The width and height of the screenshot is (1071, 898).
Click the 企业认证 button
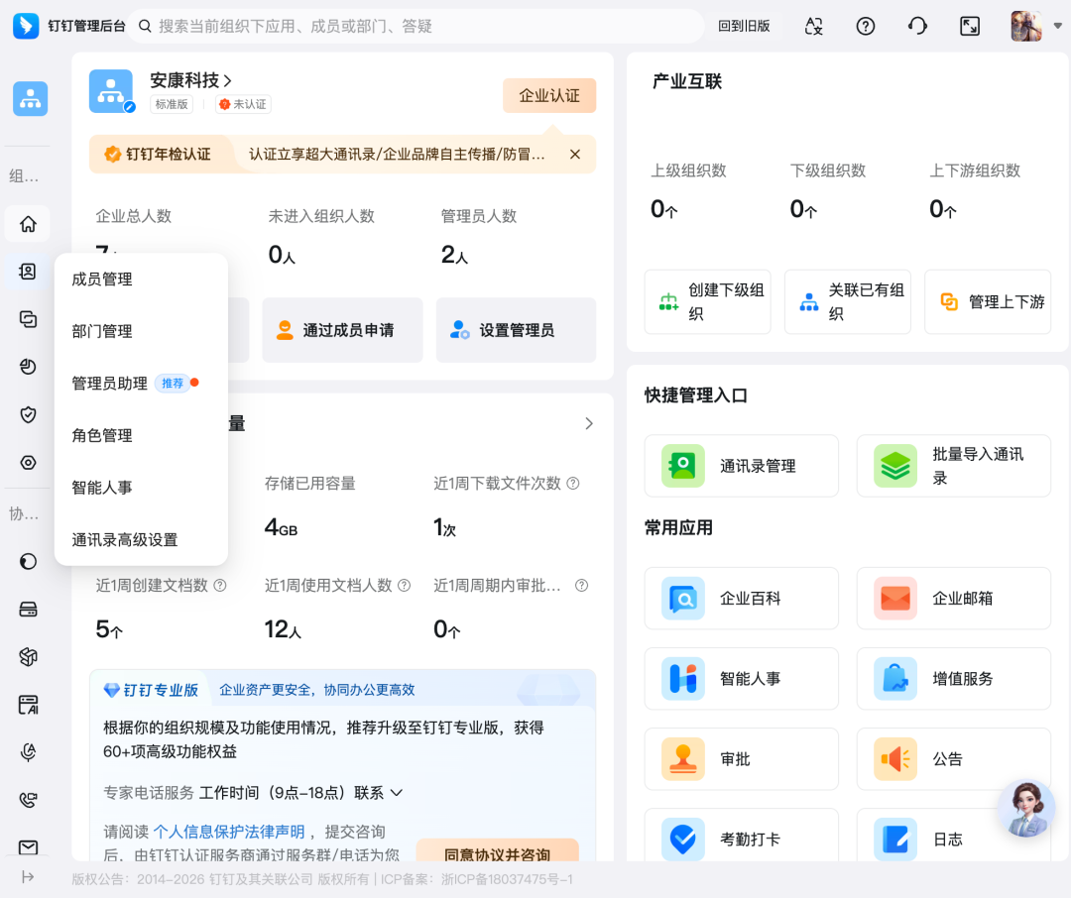click(548, 95)
